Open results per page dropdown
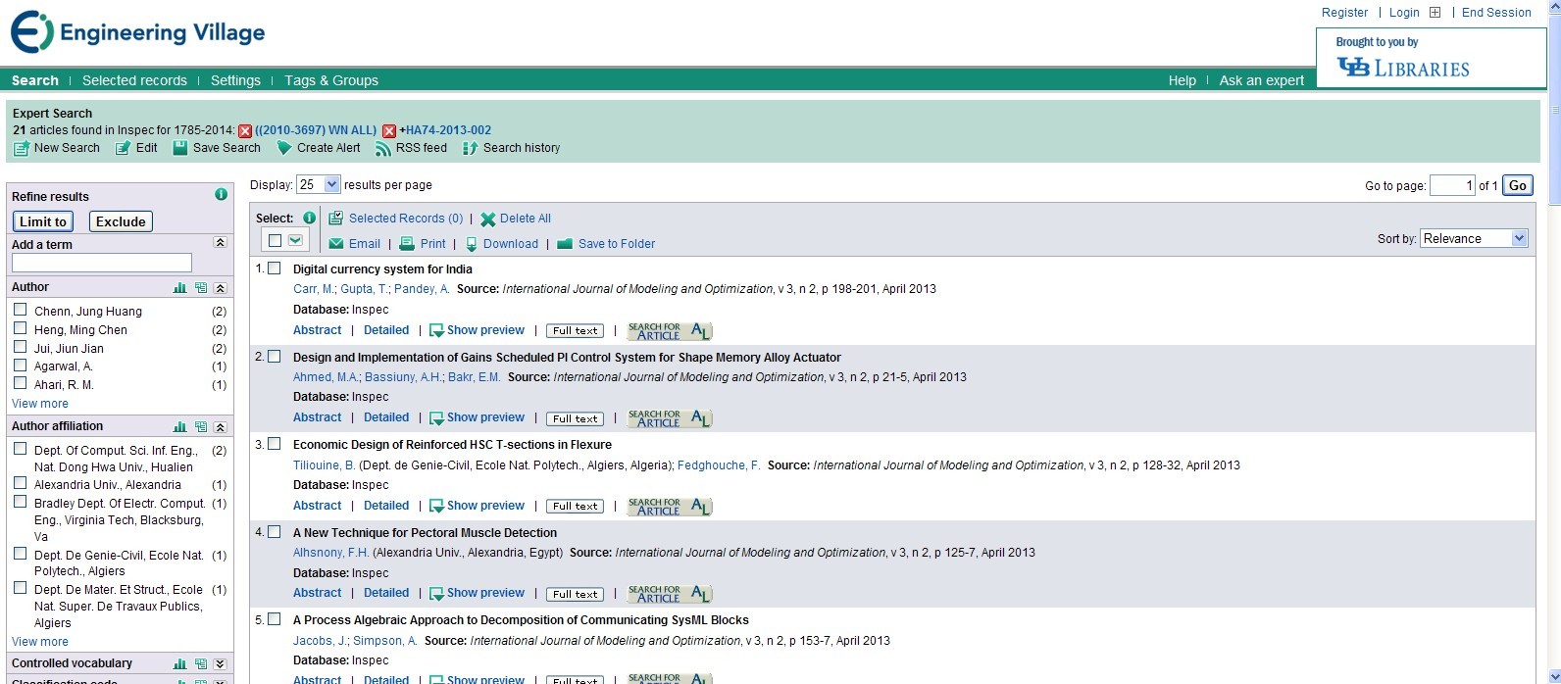The width and height of the screenshot is (1561, 684). pyautogui.click(x=319, y=184)
